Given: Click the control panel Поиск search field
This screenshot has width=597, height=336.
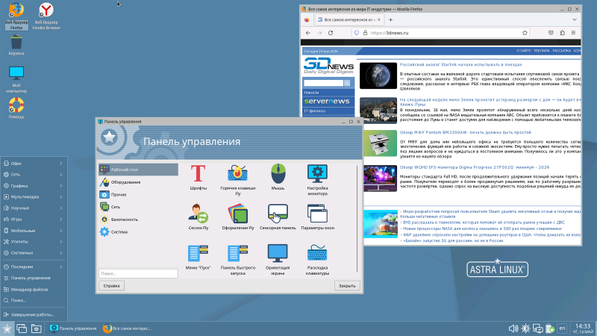Looking at the screenshot, I should 138,273.
